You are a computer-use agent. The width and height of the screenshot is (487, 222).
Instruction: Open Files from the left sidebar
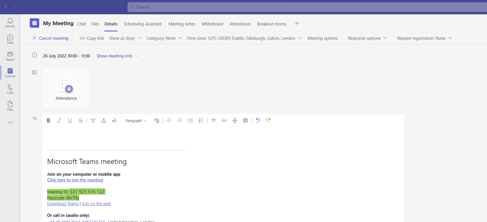pos(10,106)
